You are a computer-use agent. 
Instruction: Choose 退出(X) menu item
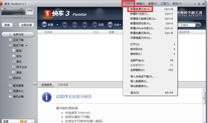coord(150,93)
